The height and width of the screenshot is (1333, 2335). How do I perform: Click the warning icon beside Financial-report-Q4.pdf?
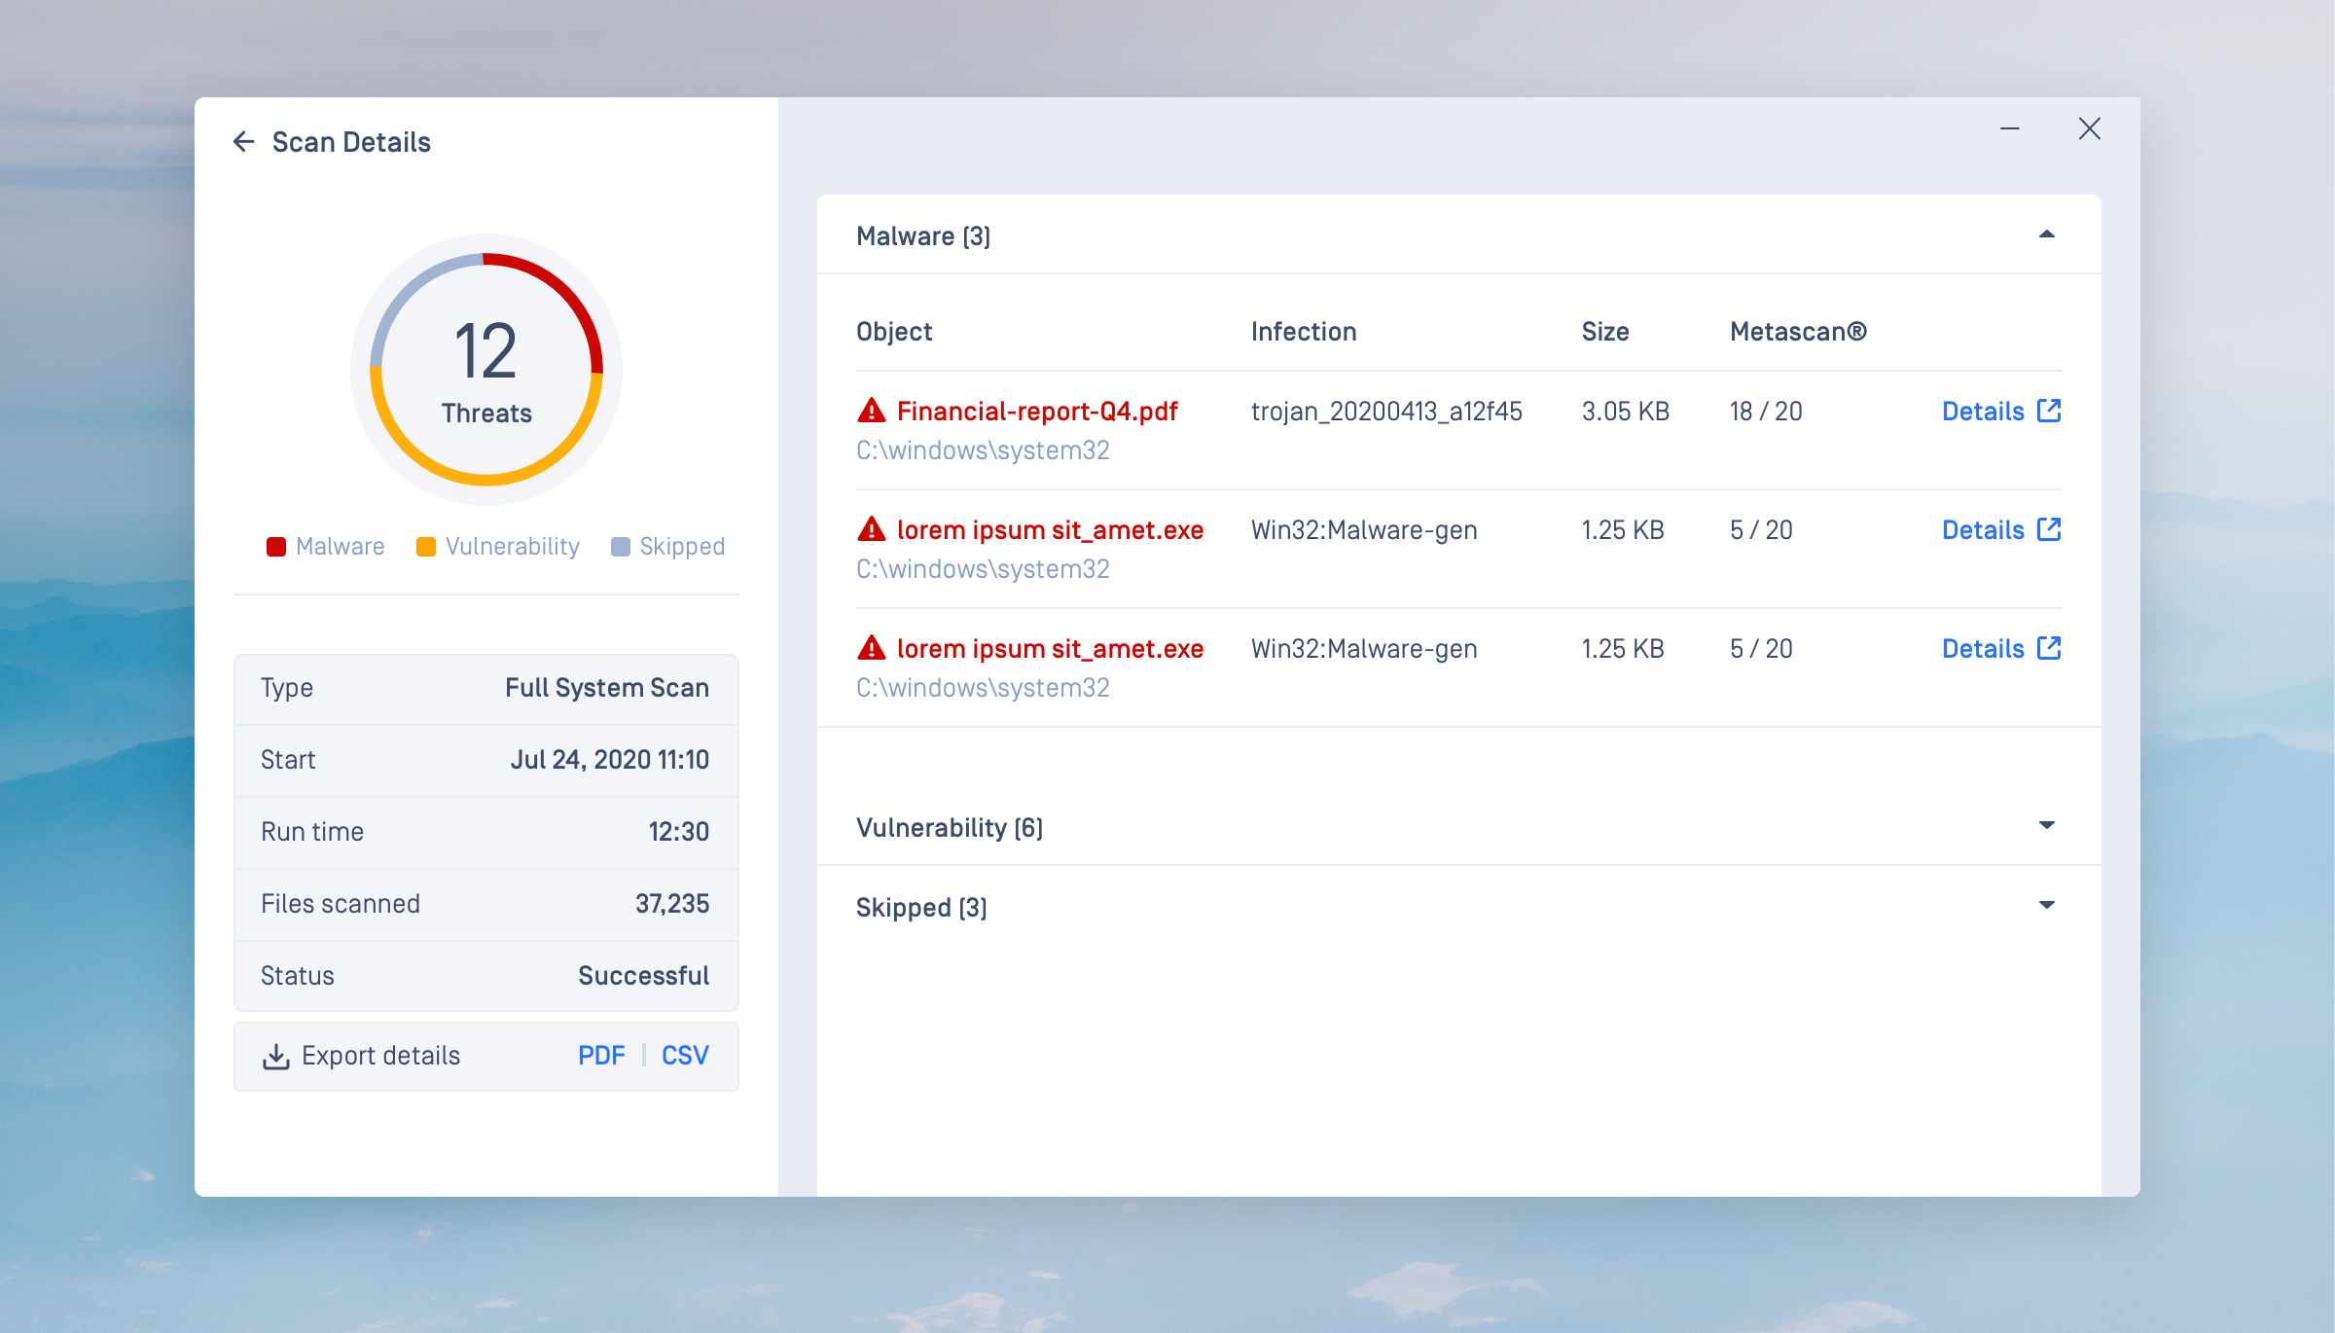pyautogui.click(x=872, y=411)
